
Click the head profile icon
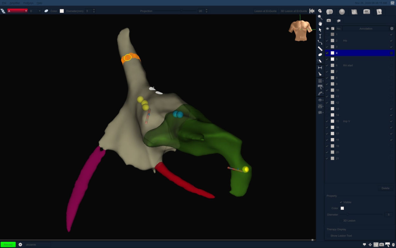393,245
